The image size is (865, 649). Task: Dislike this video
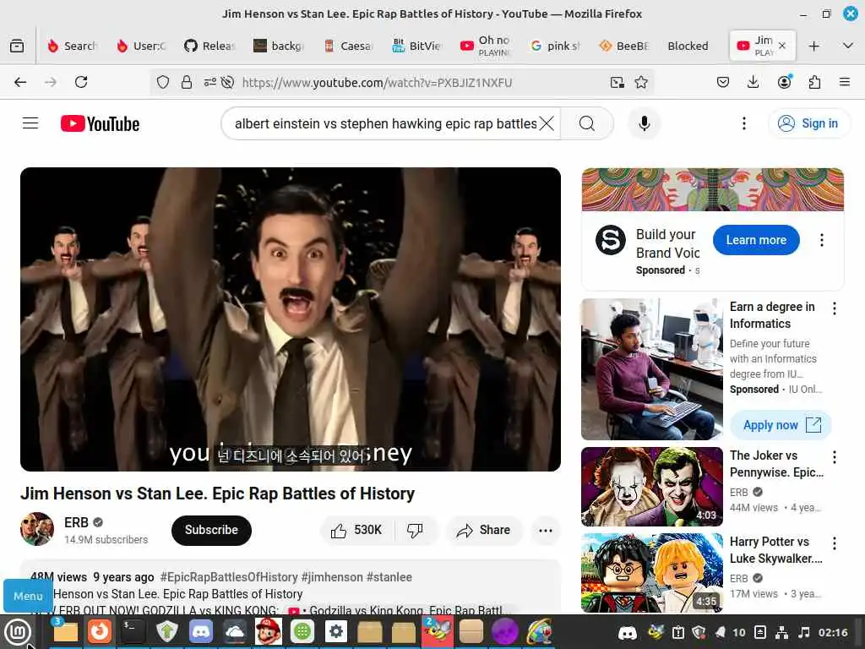pyautogui.click(x=415, y=531)
